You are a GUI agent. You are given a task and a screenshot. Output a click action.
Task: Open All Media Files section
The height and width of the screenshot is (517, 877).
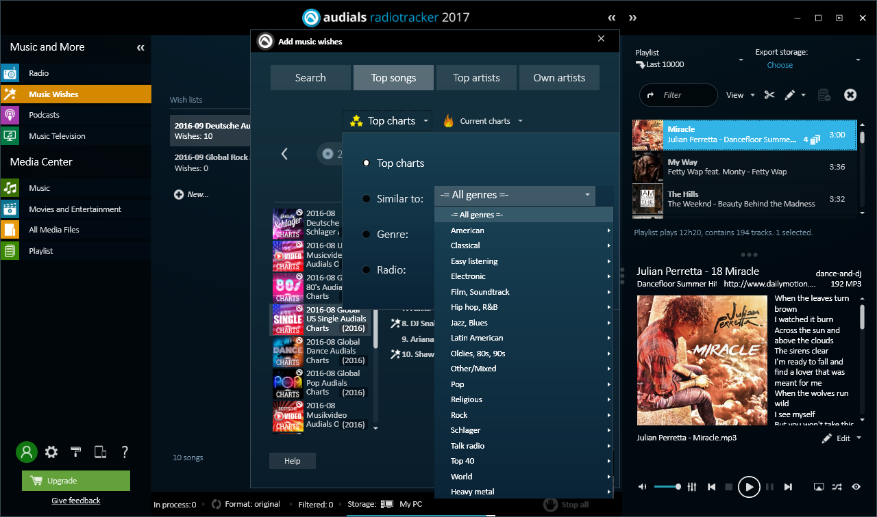pyautogui.click(x=75, y=230)
